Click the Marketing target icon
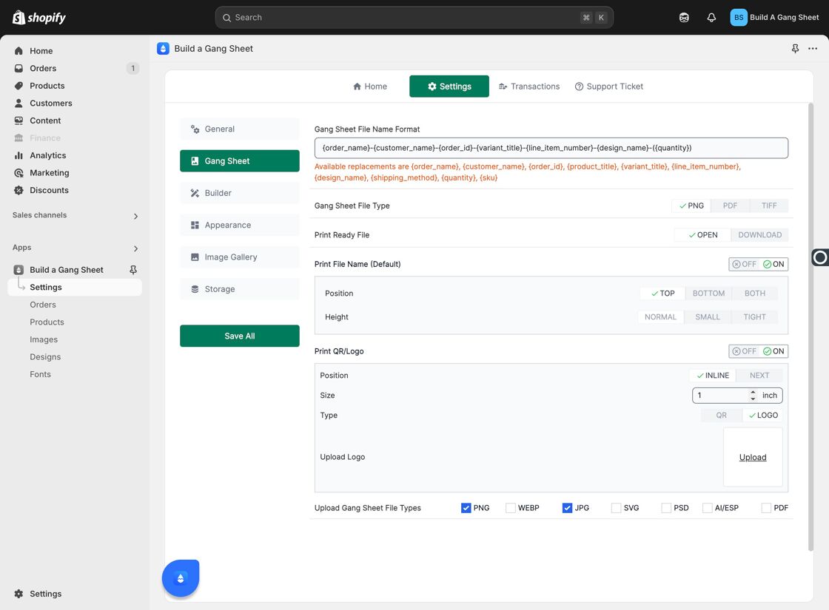This screenshot has height=610, width=829. (x=19, y=173)
